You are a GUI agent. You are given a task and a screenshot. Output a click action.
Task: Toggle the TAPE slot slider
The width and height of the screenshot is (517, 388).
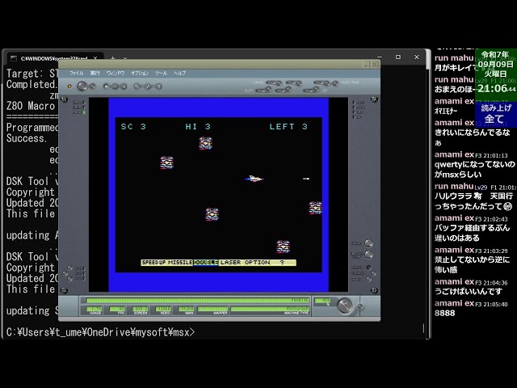(x=322, y=82)
